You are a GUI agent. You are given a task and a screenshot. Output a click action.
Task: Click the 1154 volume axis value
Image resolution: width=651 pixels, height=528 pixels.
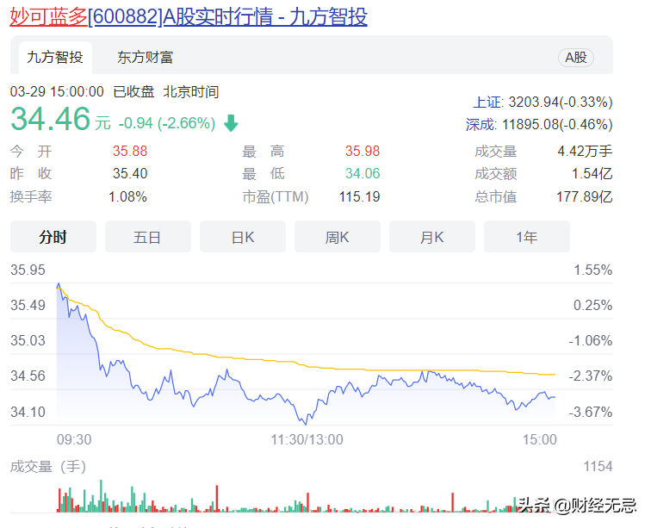[598, 467]
